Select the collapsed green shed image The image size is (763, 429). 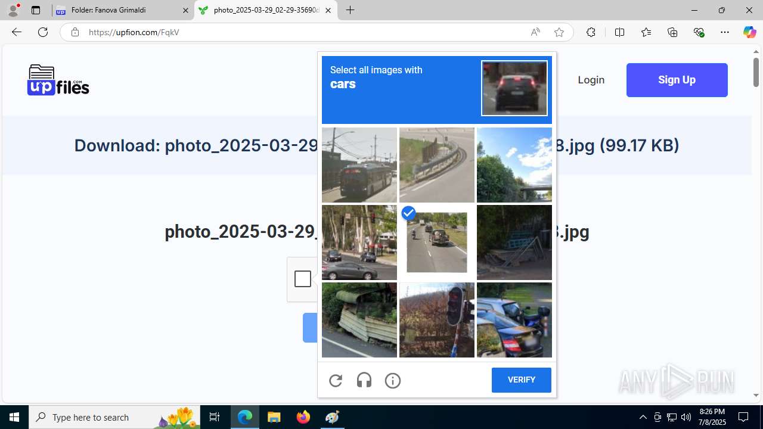pyautogui.click(x=359, y=320)
